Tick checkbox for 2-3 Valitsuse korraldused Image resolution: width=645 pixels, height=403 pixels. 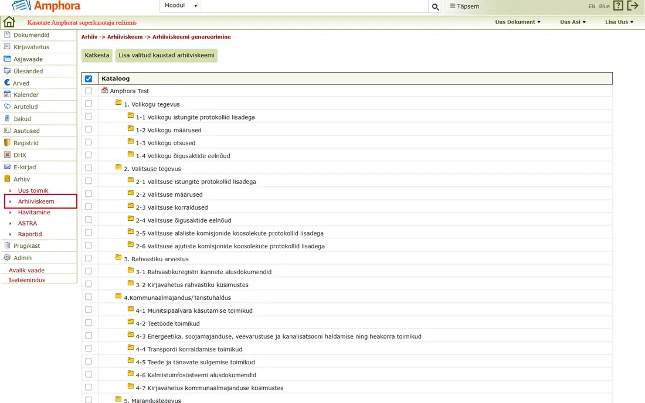click(89, 207)
